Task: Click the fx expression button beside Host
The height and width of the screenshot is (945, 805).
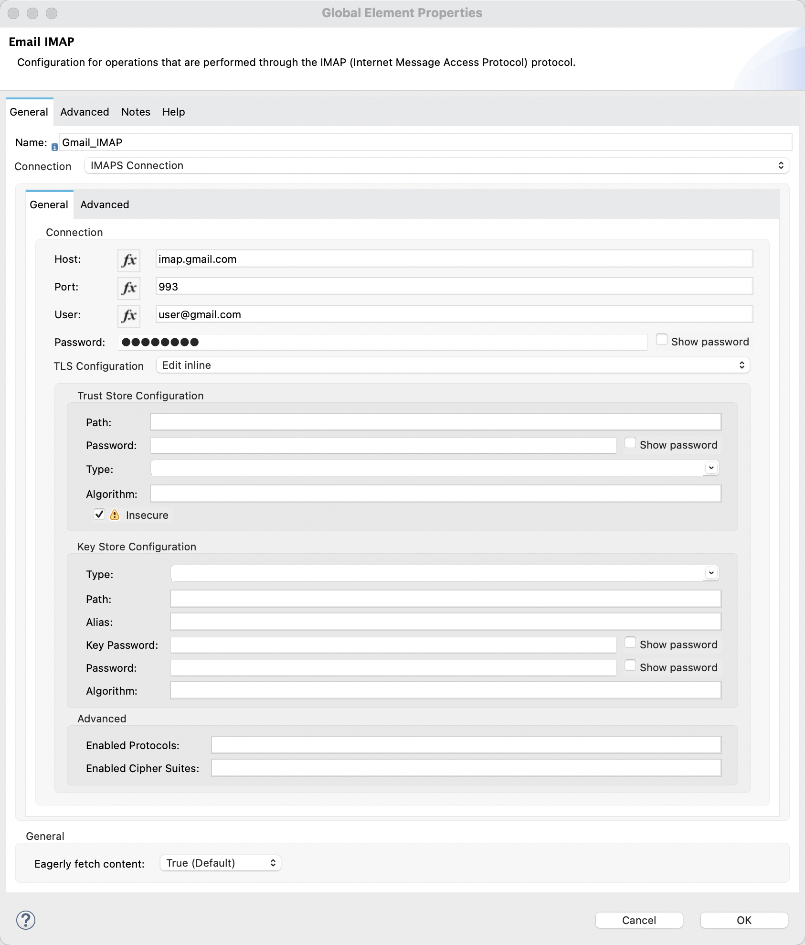Action: 128,260
